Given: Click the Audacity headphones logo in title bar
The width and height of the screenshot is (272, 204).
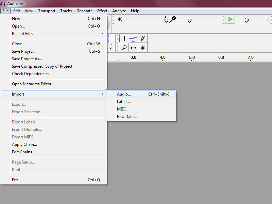Looking at the screenshot, I should click(x=3, y=4).
